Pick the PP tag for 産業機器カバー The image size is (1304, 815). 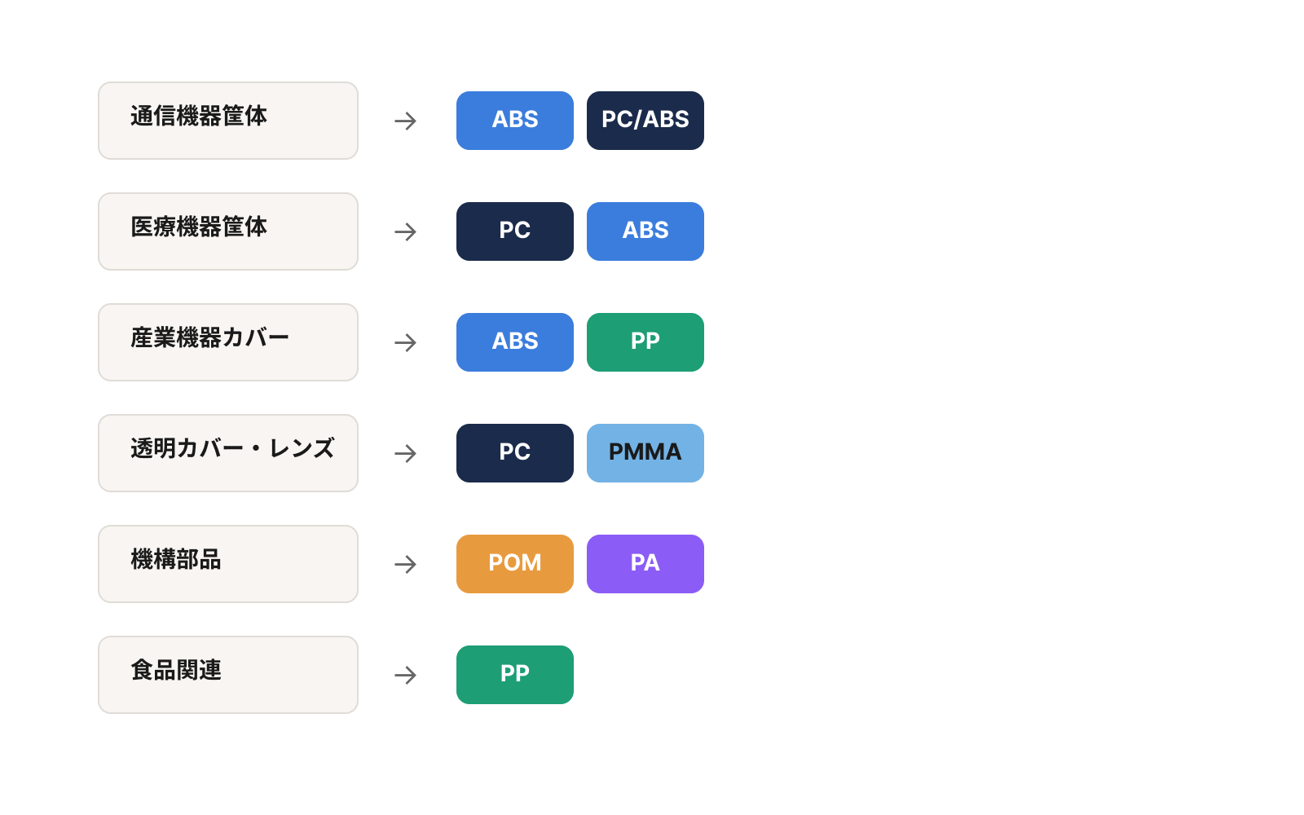point(645,342)
